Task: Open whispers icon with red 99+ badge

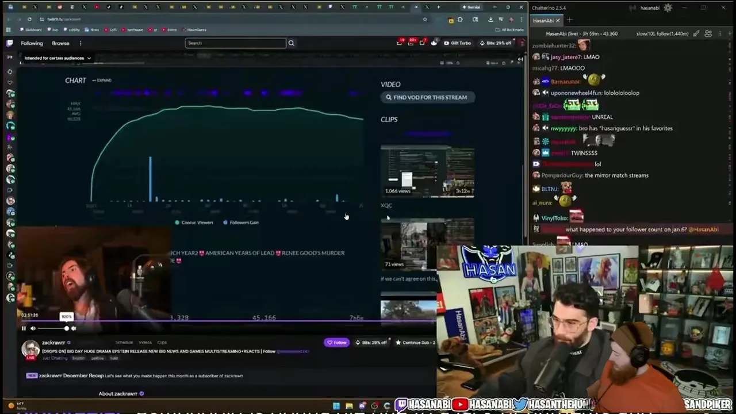Action: [x=411, y=43]
